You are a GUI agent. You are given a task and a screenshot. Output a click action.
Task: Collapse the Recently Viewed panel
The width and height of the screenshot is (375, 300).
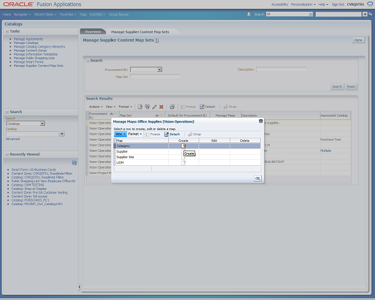click(7, 155)
